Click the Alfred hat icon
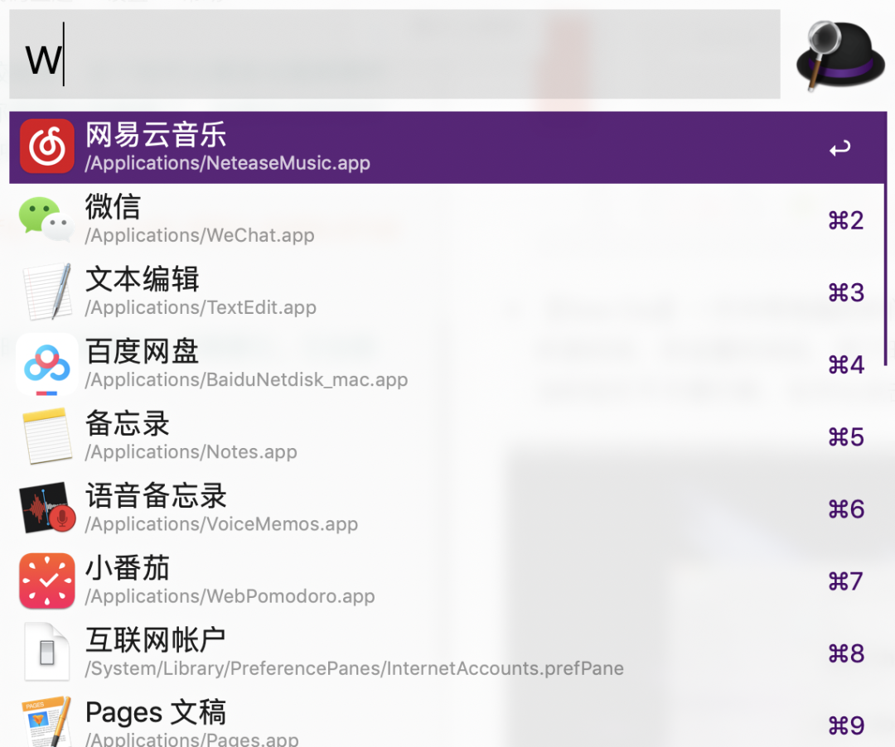Viewport: 895px width, 747px height. point(840,55)
